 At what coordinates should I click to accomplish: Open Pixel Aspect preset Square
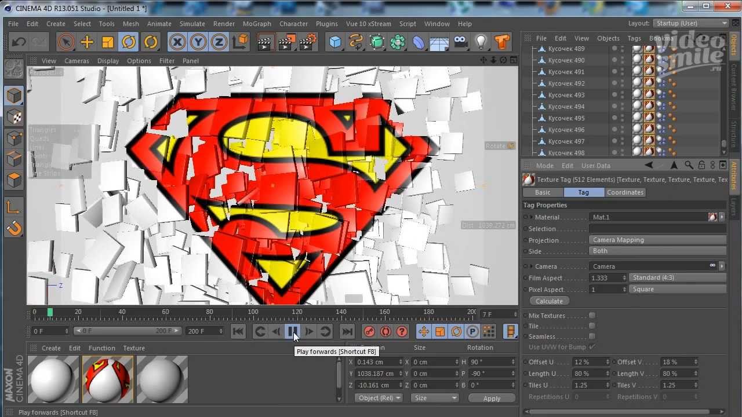pos(678,289)
